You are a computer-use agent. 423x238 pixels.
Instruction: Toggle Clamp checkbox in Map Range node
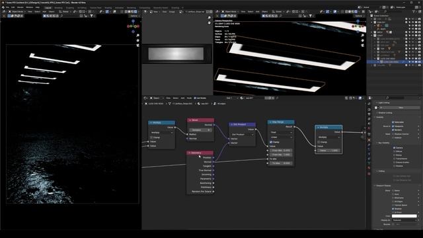(271, 142)
